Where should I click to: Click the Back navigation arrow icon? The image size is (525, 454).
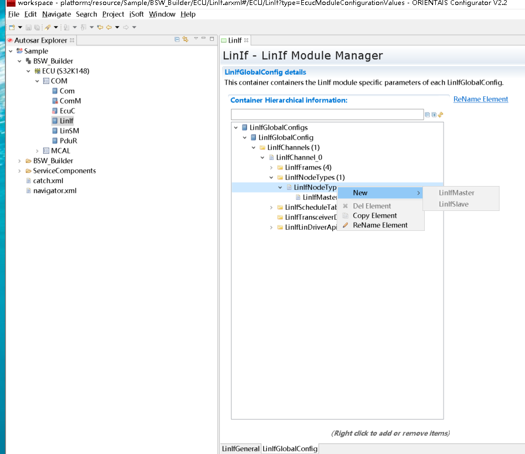(x=109, y=27)
